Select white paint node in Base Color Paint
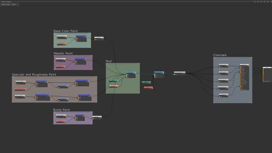Viewport: 272px width, 153px height. tap(62, 37)
